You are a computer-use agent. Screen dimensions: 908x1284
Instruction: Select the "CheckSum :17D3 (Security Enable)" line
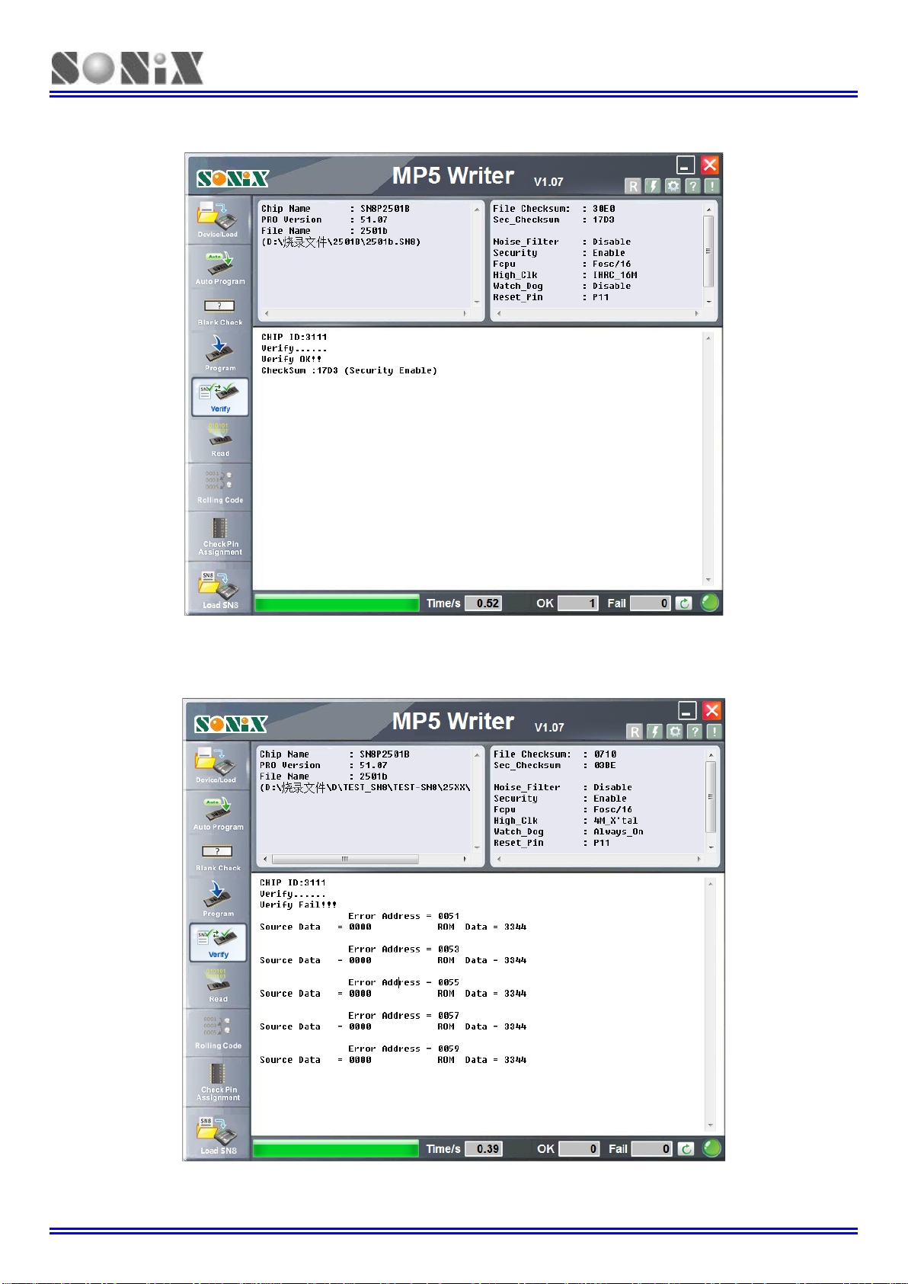[x=350, y=370]
